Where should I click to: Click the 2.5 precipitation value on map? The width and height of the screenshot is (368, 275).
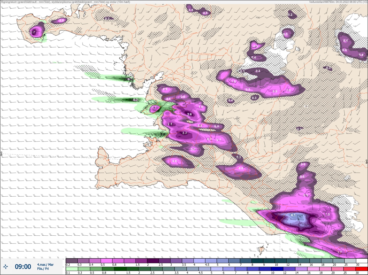click(x=170, y=124)
